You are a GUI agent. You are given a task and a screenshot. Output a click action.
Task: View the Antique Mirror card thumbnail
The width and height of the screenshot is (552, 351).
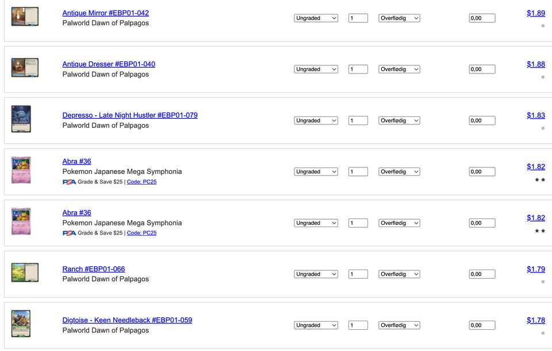coord(25,17)
